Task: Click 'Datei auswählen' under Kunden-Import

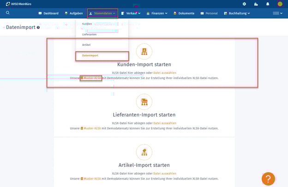Action: point(165,73)
